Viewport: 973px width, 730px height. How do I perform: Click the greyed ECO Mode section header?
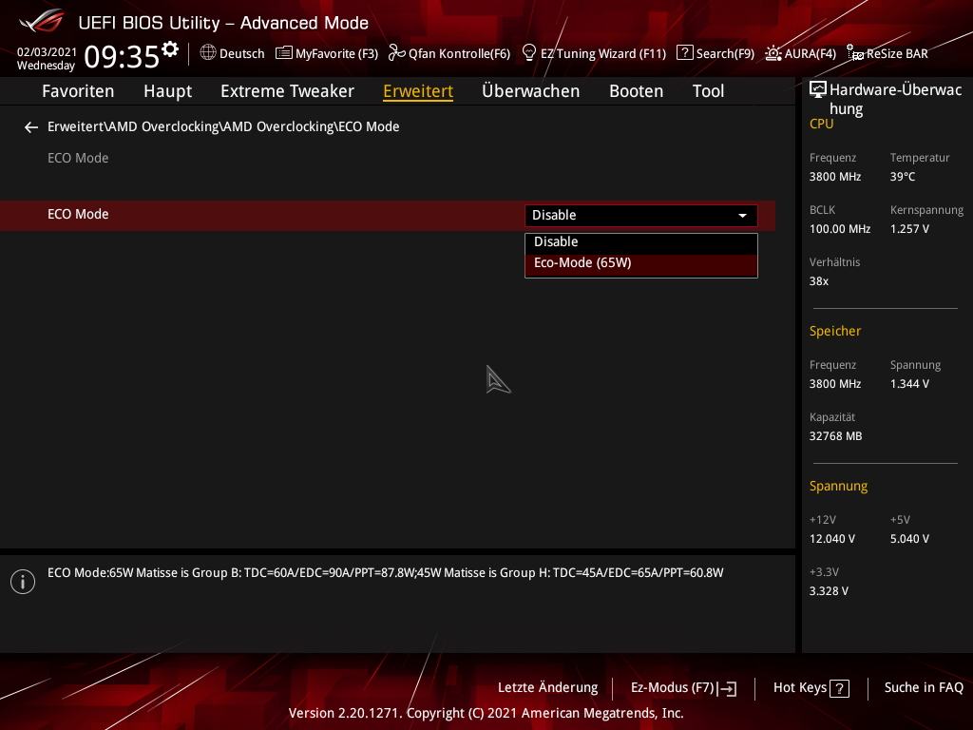coord(78,159)
